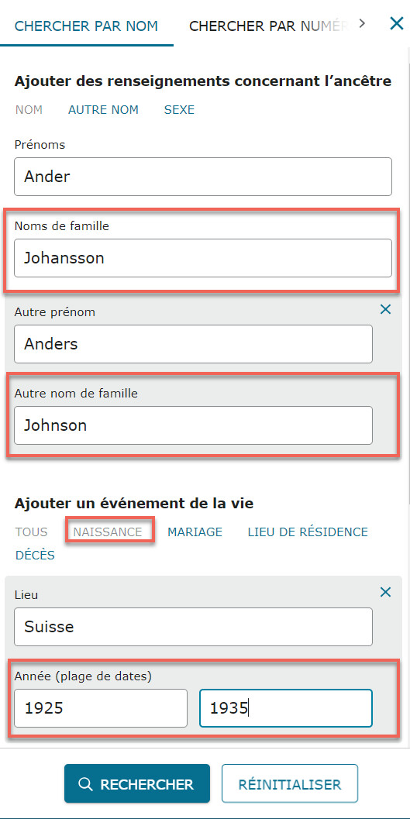
Task: Select the SEXE option
Action: pyautogui.click(x=179, y=110)
